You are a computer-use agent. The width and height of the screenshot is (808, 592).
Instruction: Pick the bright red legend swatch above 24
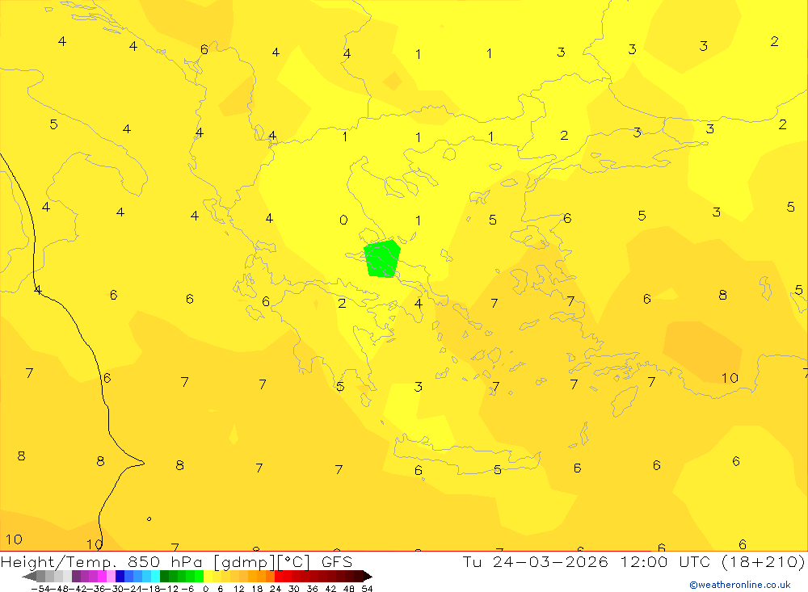[279, 577]
